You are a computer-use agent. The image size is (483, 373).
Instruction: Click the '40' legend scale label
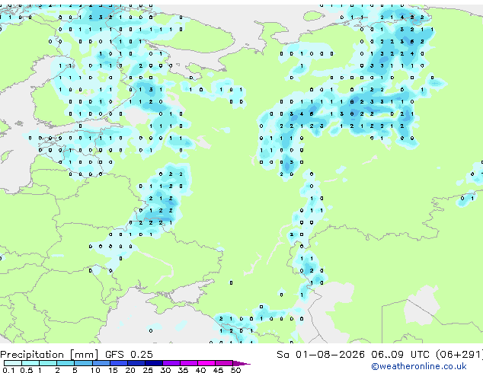pos(201,370)
